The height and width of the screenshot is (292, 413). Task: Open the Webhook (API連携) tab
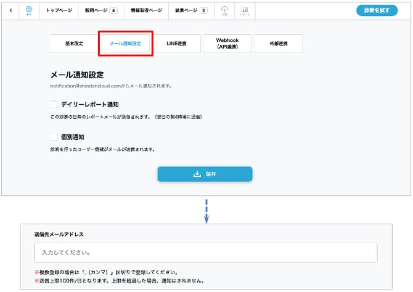click(x=227, y=44)
